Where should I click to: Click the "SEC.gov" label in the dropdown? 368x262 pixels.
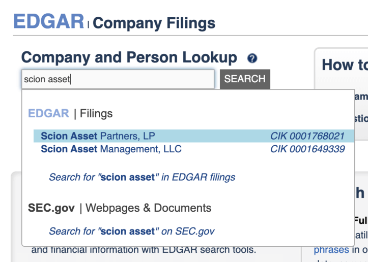coord(51,208)
